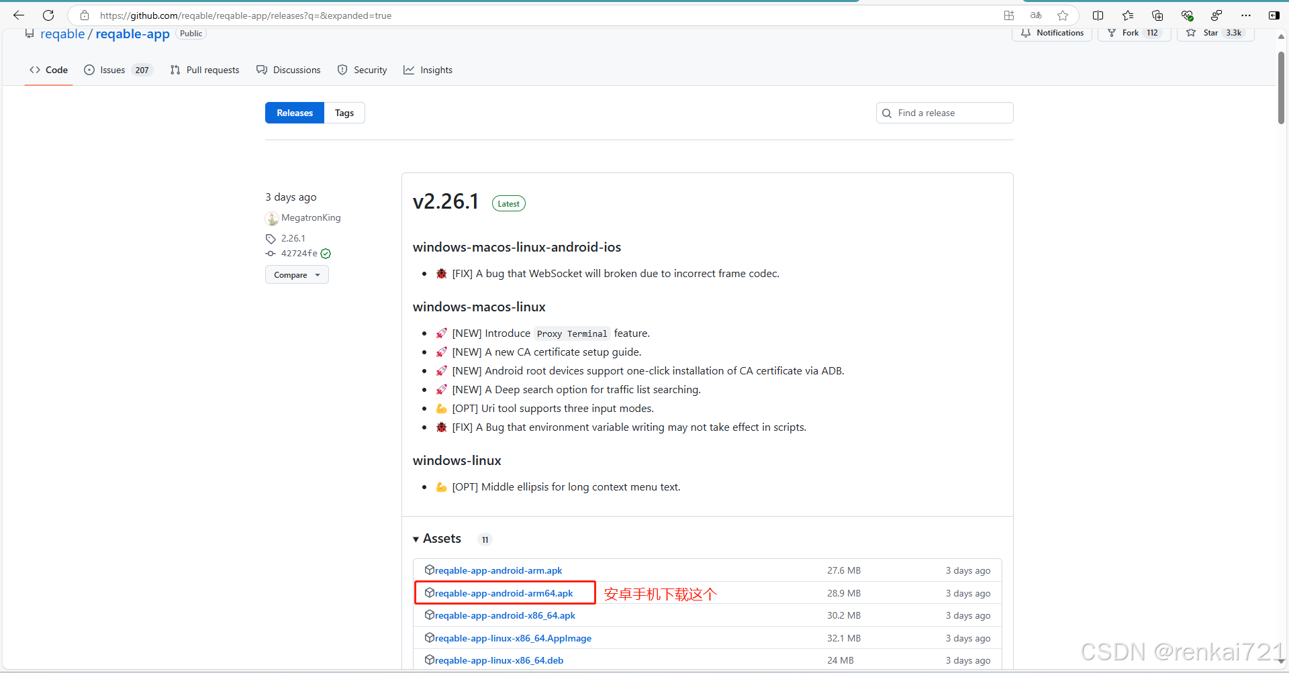The image size is (1289, 673).
Task: Download reqable-app-linux-x86_64.deb
Action: pos(499,660)
